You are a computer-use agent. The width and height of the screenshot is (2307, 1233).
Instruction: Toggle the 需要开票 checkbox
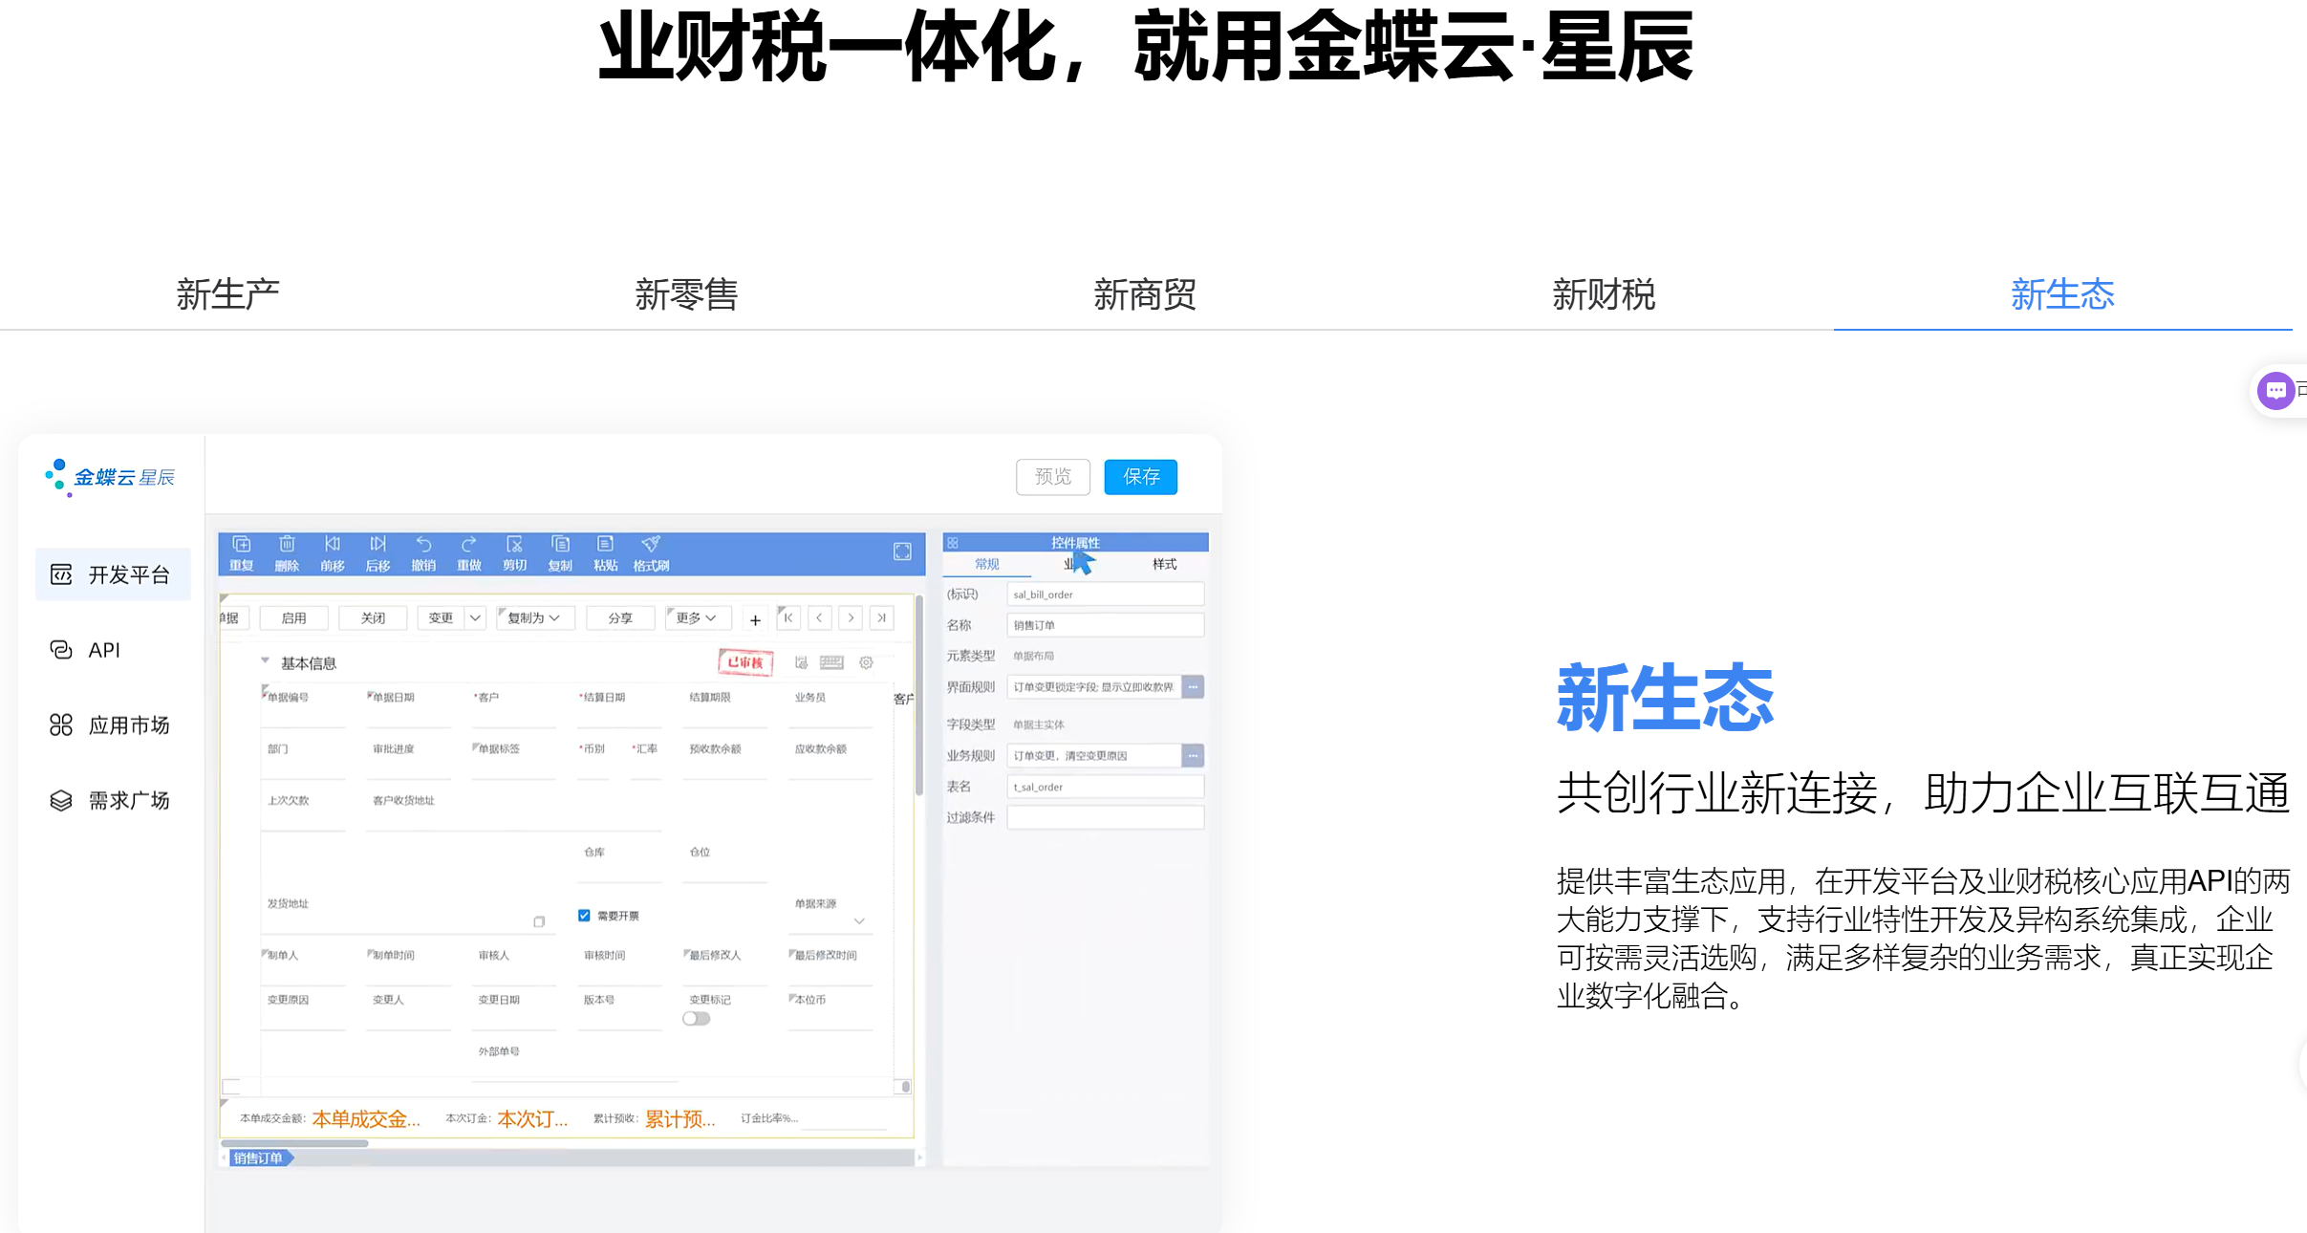point(584,916)
